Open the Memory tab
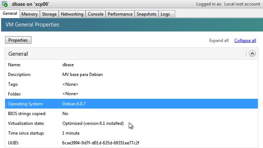Screen dimensions: 263x148 [x=30, y=14]
